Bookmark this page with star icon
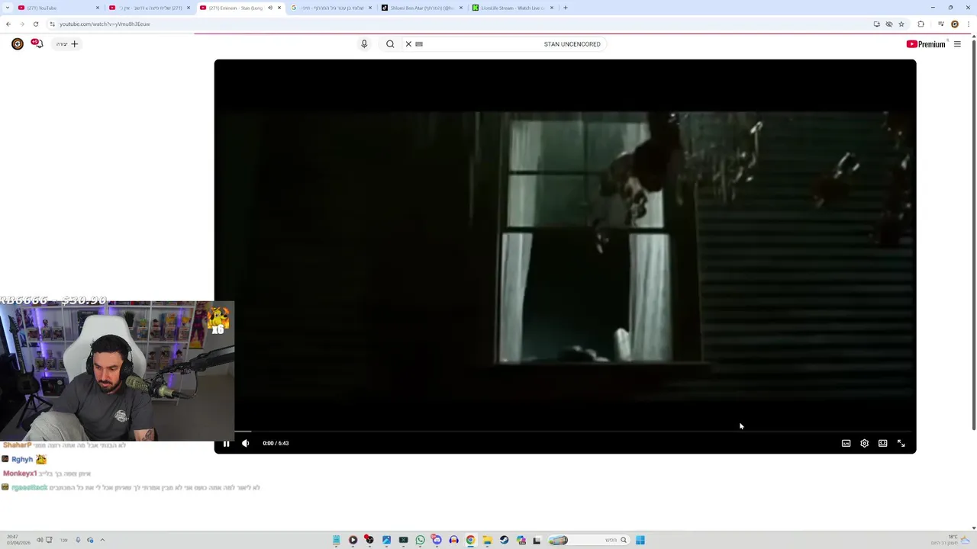Image resolution: width=977 pixels, height=549 pixels. click(901, 24)
